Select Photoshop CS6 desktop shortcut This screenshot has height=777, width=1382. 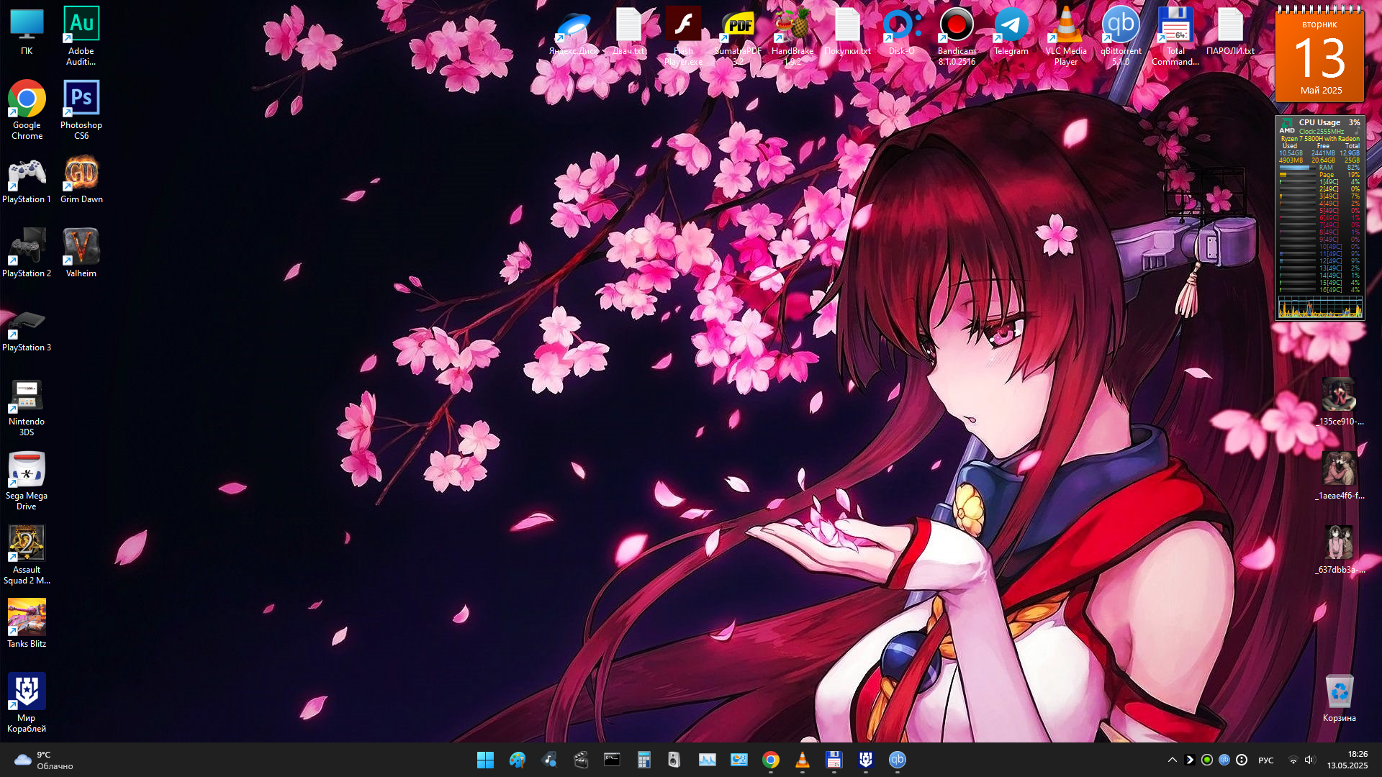[81, 109]
